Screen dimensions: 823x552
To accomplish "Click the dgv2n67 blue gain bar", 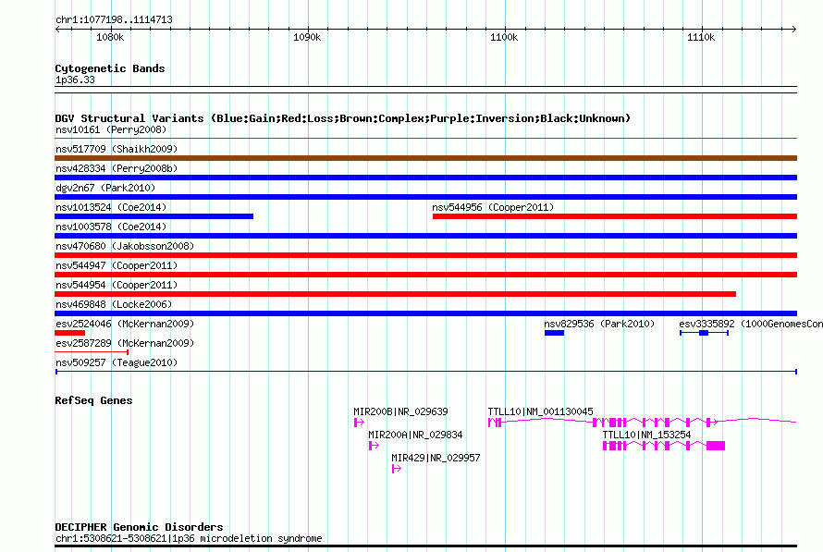I will point(425,197).
